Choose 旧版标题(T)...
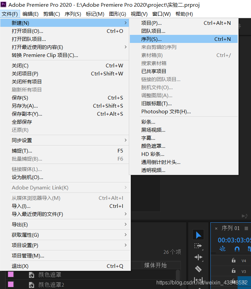Viewport: 251px width, 289px height. tap(184, 103)
